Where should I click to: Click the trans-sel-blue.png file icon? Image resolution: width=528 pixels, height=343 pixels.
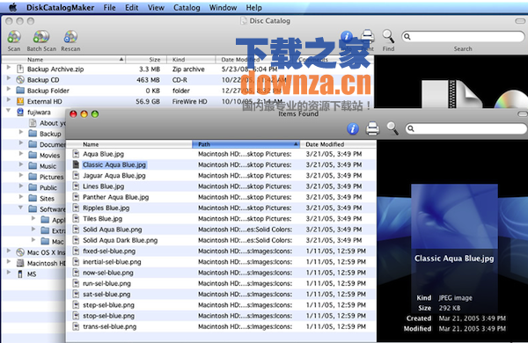76,326
